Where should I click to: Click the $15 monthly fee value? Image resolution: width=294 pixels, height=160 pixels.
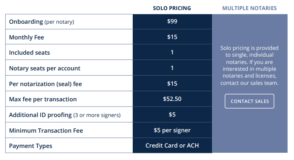point(172,37)
